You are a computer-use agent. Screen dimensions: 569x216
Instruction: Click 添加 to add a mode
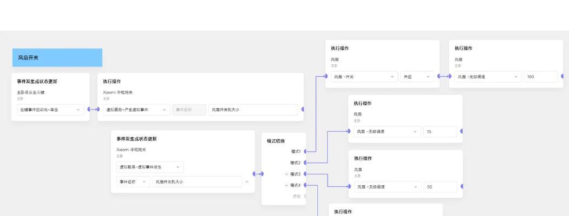point(297,196)
